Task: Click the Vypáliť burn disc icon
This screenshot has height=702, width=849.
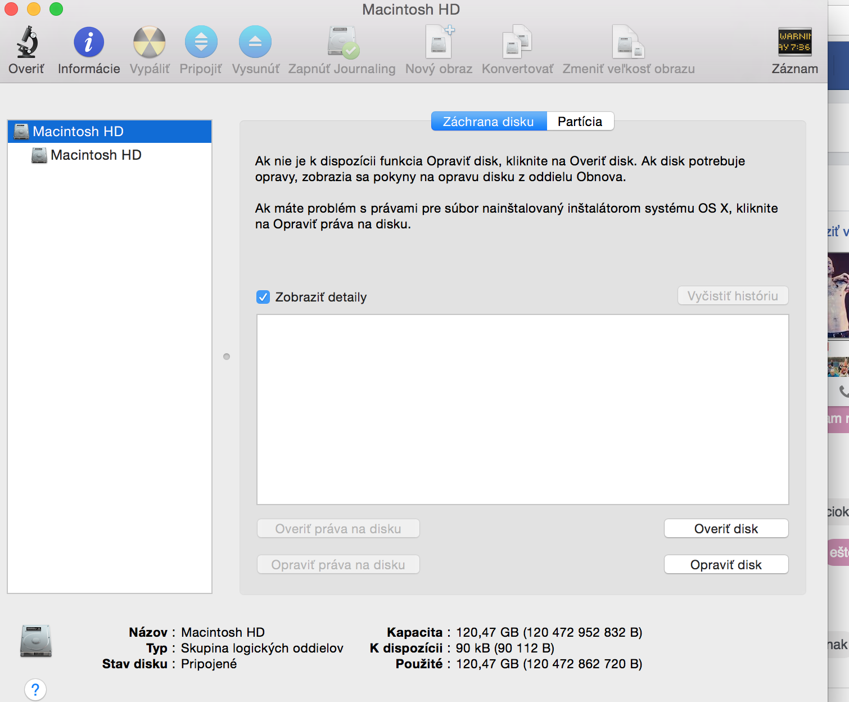Action: click(x=149, y=42)
